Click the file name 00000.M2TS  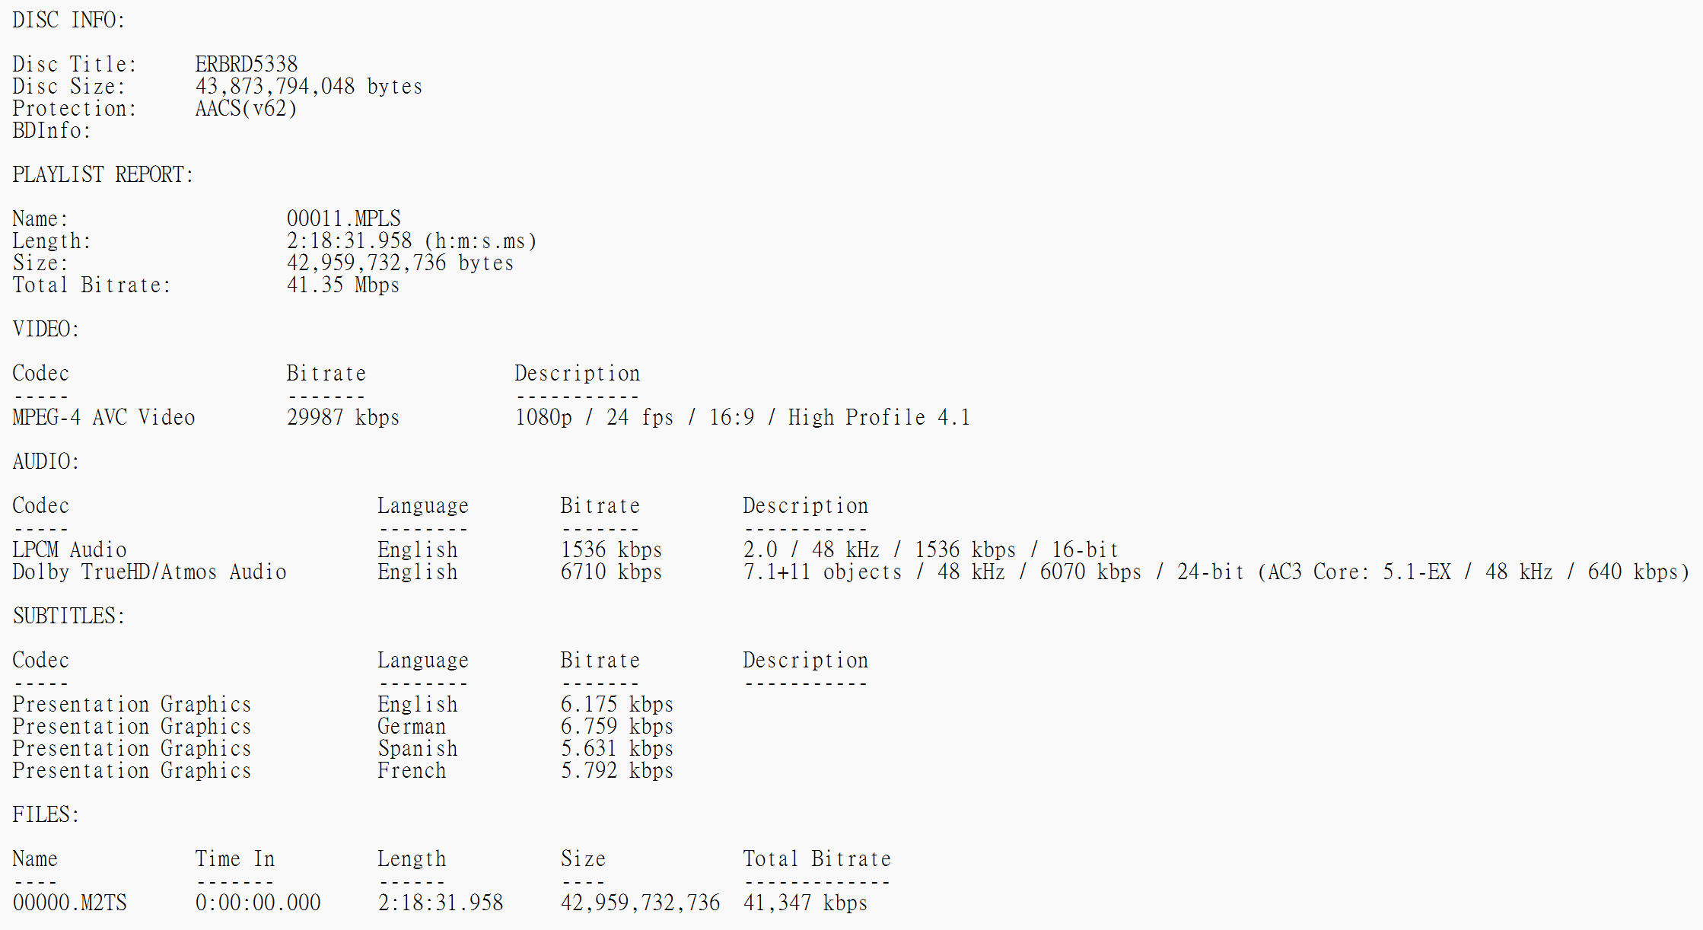click(70, 903)
